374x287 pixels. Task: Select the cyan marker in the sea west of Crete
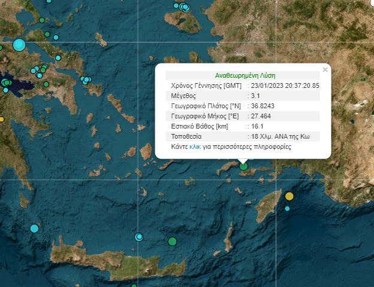coord(34,228)
